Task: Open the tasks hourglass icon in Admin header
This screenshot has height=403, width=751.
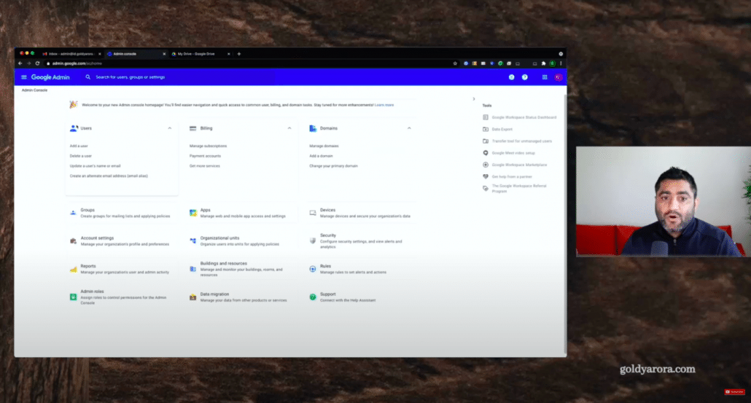Action: [x=512, y=77]
